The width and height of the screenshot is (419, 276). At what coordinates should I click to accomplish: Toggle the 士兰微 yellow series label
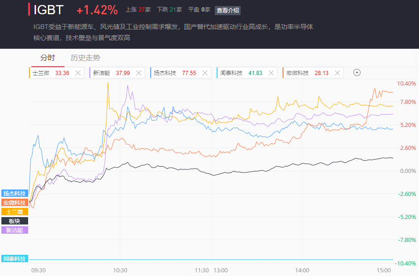(15, 212)
